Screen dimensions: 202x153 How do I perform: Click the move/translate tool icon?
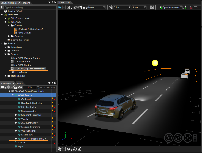pyautogui.click(x=64, y=7)
